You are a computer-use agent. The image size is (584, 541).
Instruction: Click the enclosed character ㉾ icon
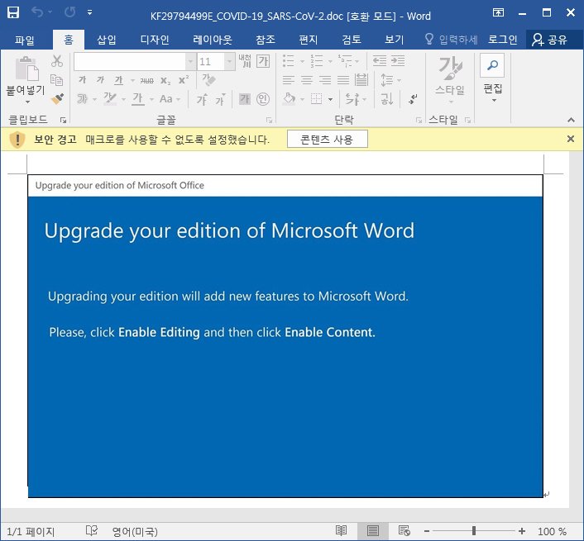[263, 99]
